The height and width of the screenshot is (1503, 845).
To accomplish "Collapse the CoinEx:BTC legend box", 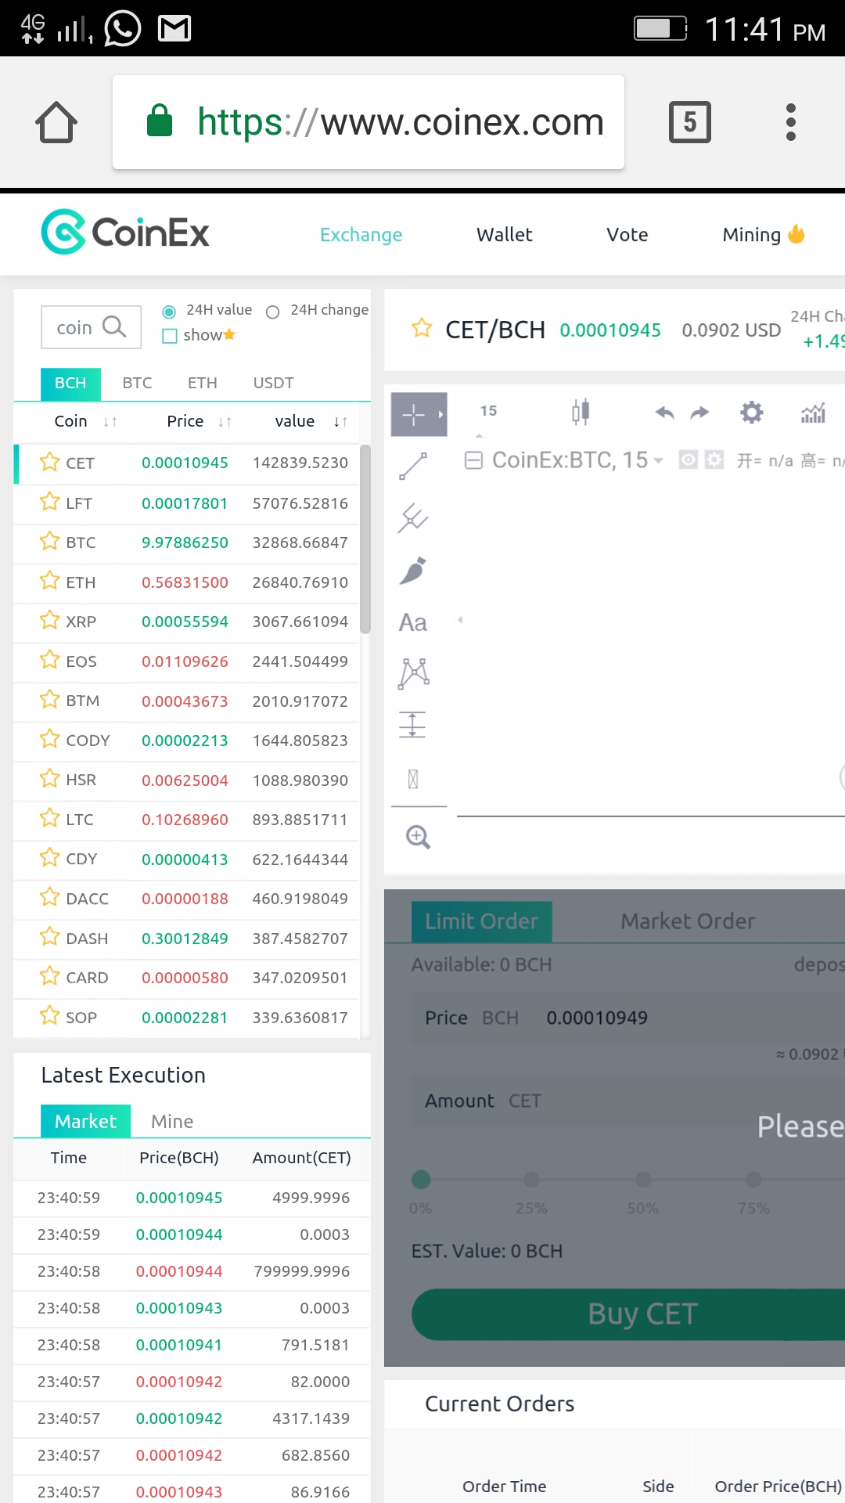I will tap(473, 460).
